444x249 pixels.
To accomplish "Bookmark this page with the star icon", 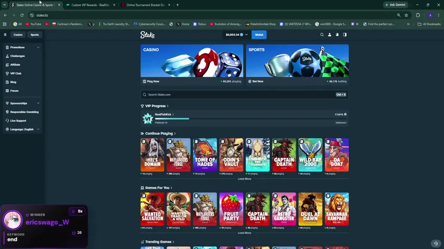I will (407, 15).
